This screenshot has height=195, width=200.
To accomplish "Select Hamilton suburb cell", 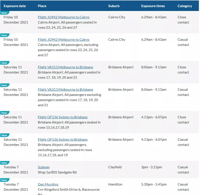I will click(115, 184).
